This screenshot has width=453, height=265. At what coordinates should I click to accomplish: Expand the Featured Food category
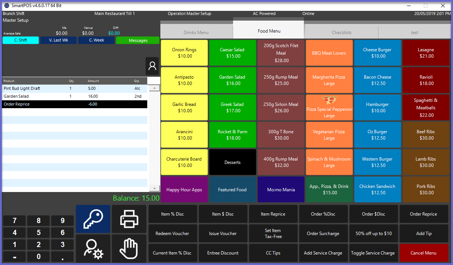232,190
